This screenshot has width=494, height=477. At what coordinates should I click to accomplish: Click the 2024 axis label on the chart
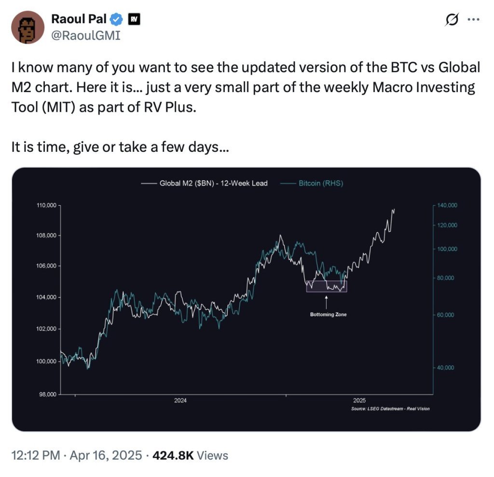tap(179, 400)
